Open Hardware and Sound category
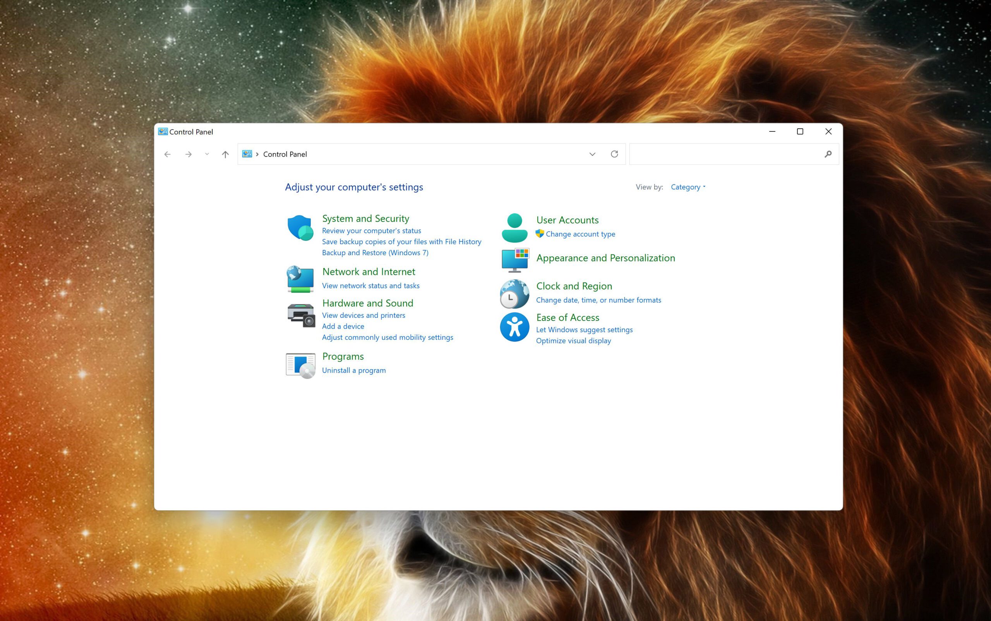991x621 pixels. point(368,303)
